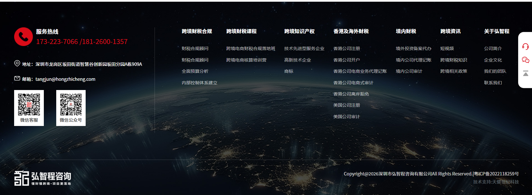The height and width of the screenshot is (195, 532).
Task: Open the 企业文化 link
Action: (x=493, y=60)
